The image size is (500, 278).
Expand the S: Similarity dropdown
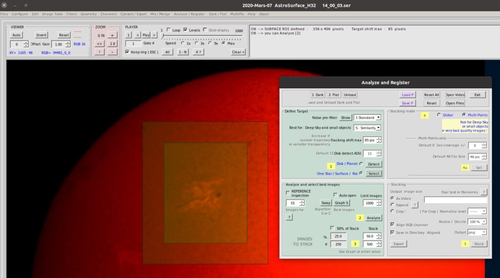click(x=368, y=128)
